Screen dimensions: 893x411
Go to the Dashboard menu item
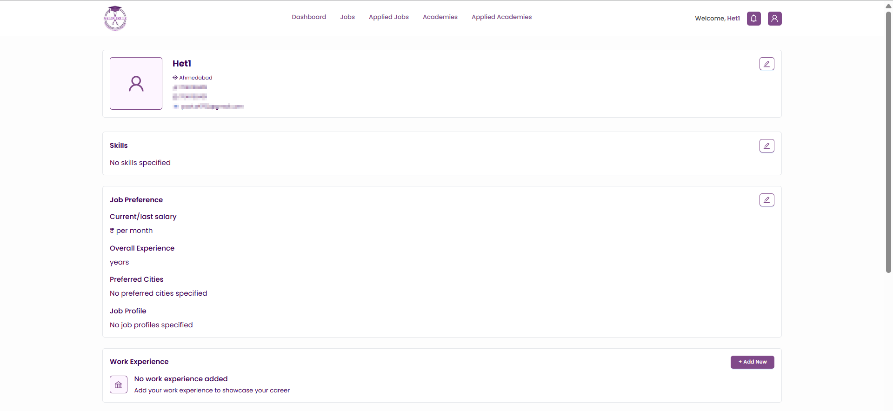[x=309, y=17]
